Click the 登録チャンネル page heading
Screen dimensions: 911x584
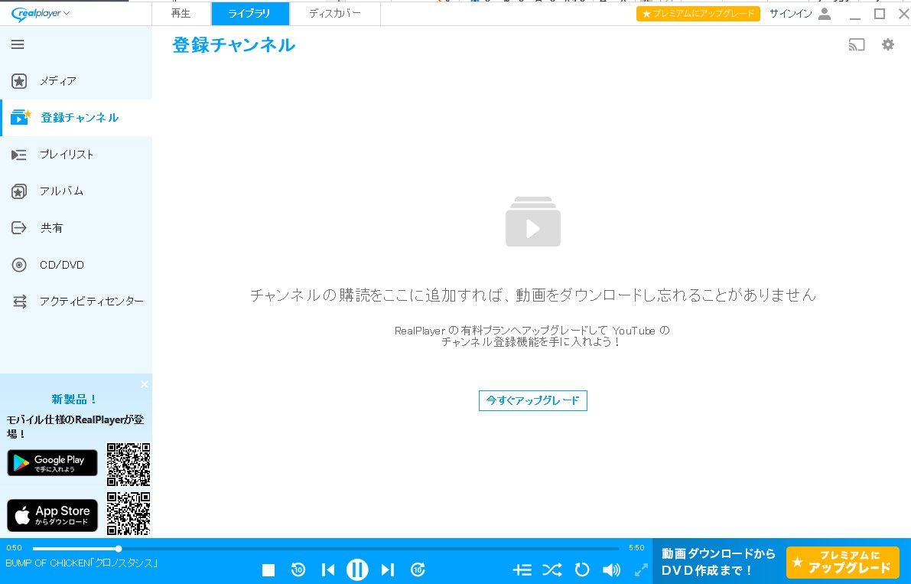click(233, 45)
